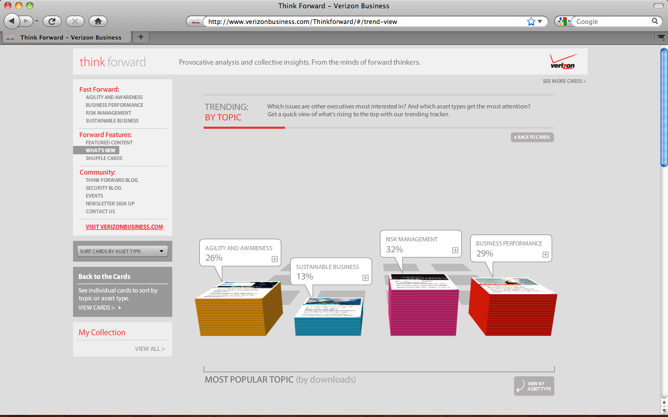Go back with the browser back arrow
Screen dimensions: 668x417
coord(11,21)
